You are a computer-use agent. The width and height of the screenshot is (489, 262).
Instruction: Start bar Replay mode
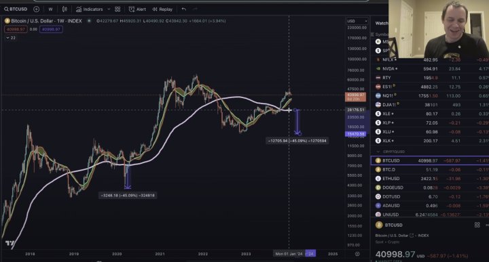[x=162, y=9]
